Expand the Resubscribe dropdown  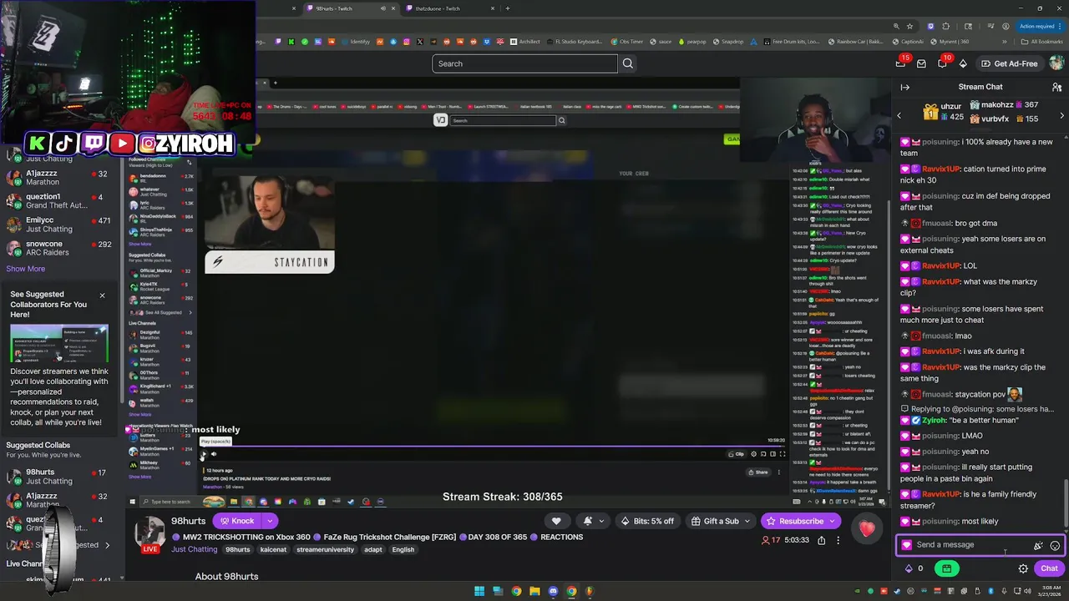click(x=832, y=521)
